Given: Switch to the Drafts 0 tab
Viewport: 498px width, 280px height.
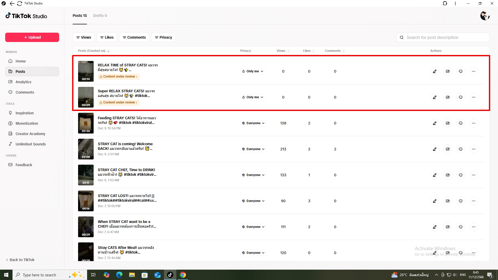Looking at the screenshot, I should (x=100, y=16).
